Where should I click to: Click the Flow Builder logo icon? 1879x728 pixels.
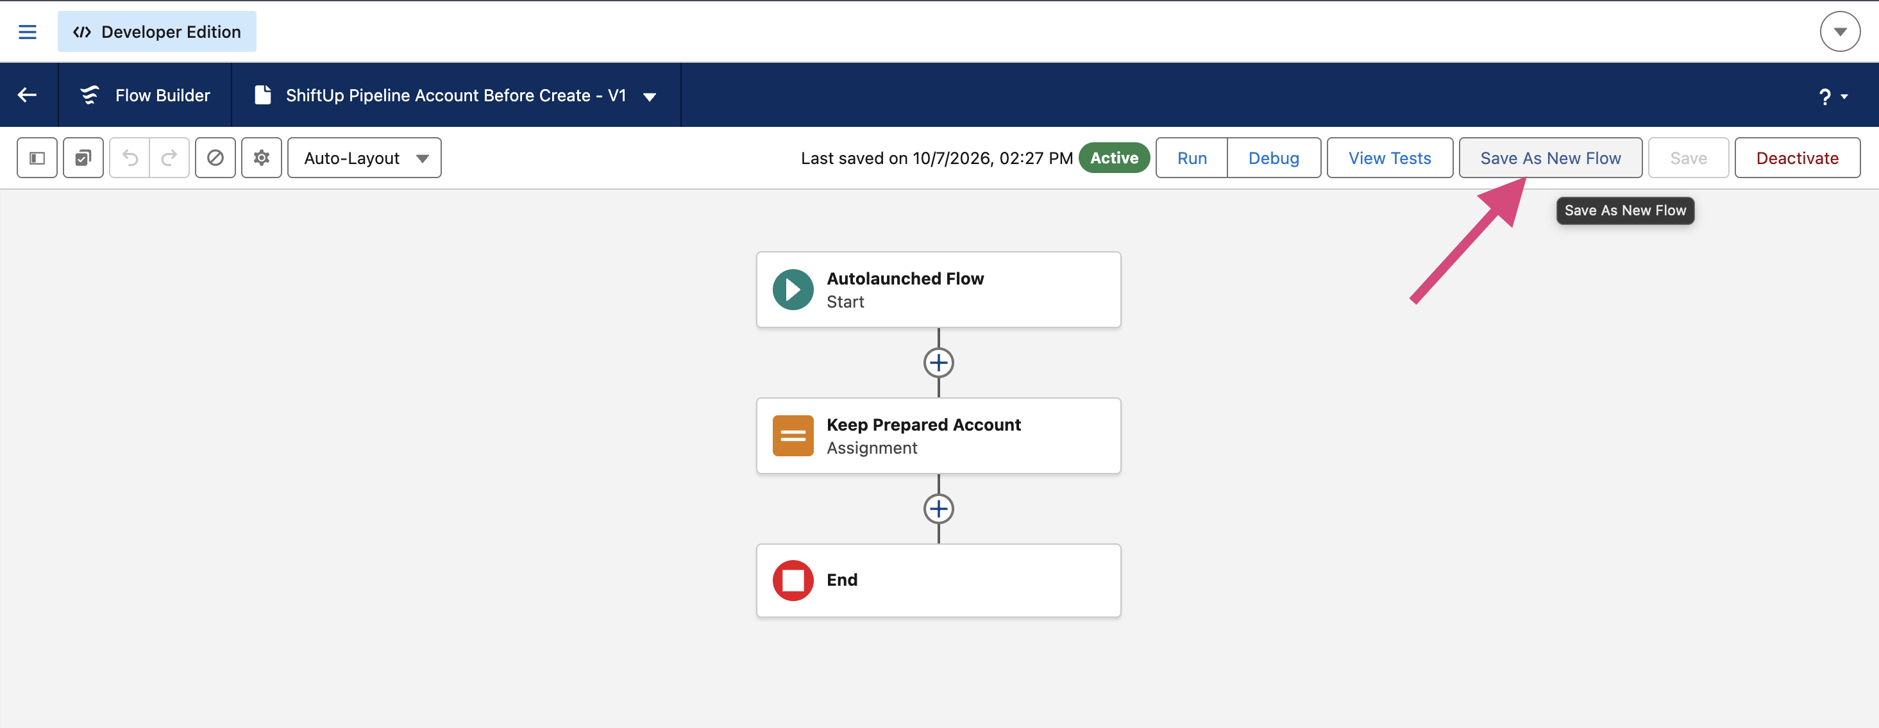pos(90,95)
